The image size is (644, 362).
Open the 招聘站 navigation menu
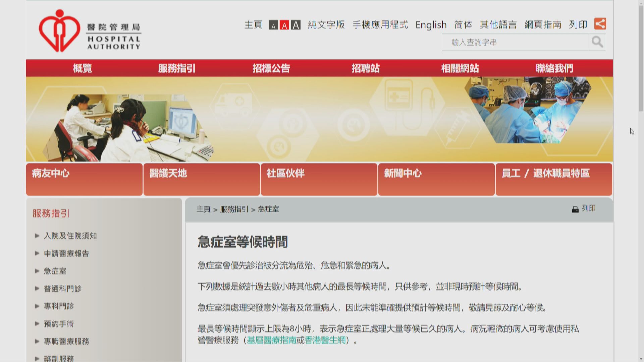[x=366, y=68]
